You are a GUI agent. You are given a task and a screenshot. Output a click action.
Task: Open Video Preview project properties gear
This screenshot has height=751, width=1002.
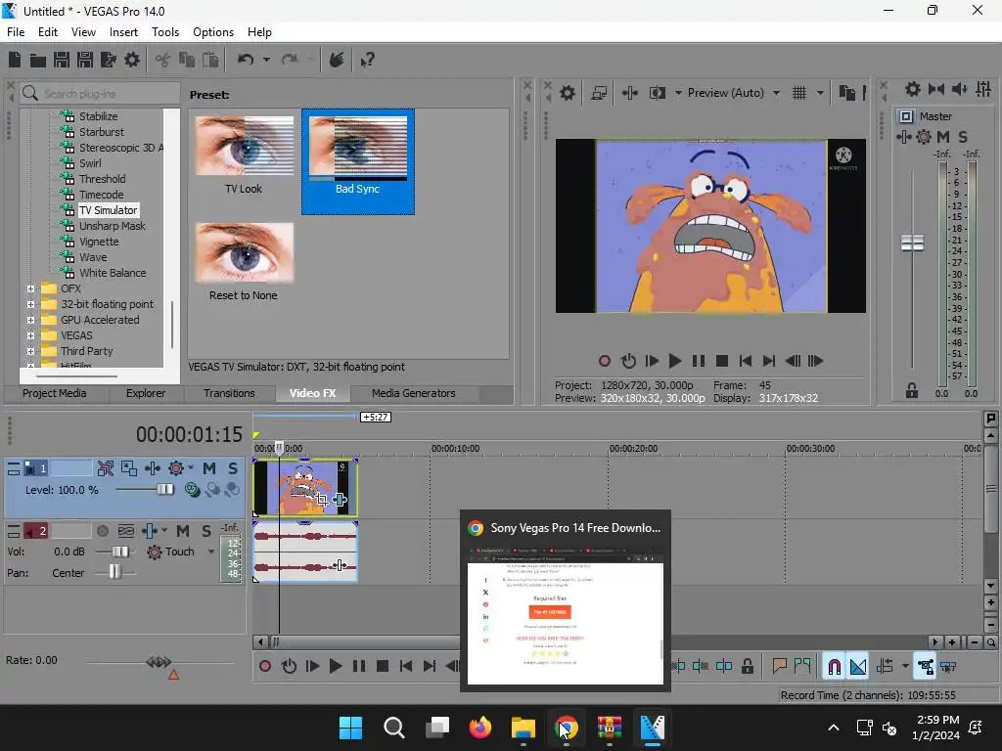(568, 93)
